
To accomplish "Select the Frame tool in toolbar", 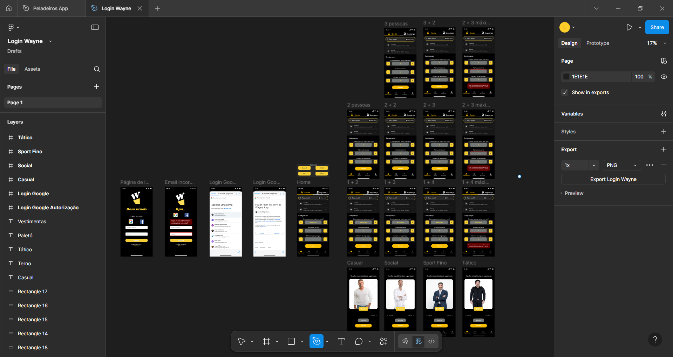I will (x=266, y=341).
